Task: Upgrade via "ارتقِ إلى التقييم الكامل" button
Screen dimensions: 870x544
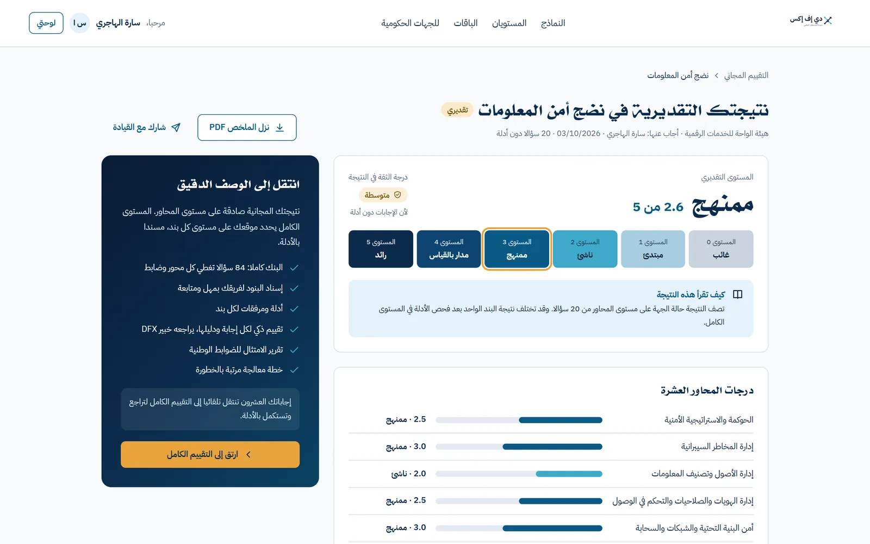Action: point(210,454)
